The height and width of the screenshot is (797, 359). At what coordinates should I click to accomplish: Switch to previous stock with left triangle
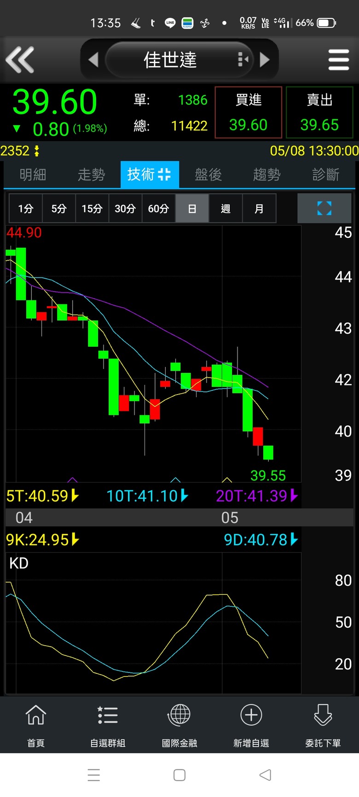tap(93, 59)
